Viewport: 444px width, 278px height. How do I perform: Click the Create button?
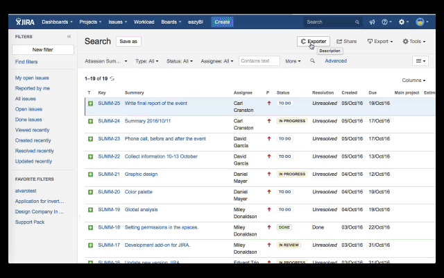(x=222, y=22)
